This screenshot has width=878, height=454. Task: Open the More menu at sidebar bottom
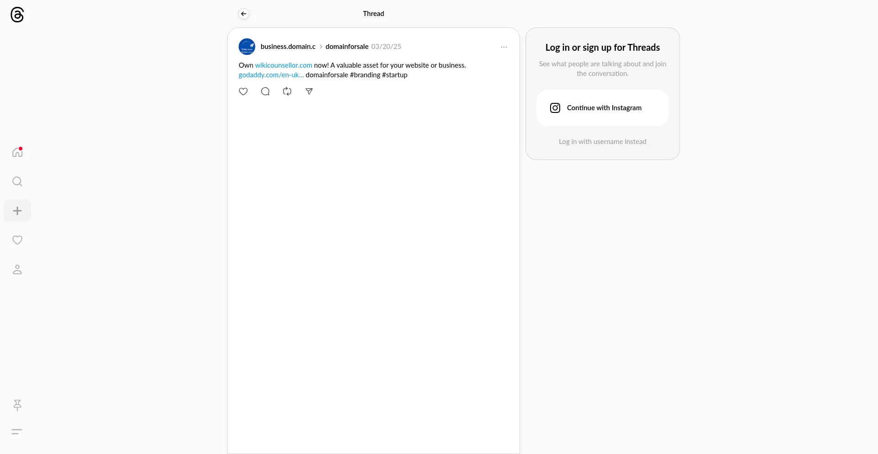(x=17, y=432)
